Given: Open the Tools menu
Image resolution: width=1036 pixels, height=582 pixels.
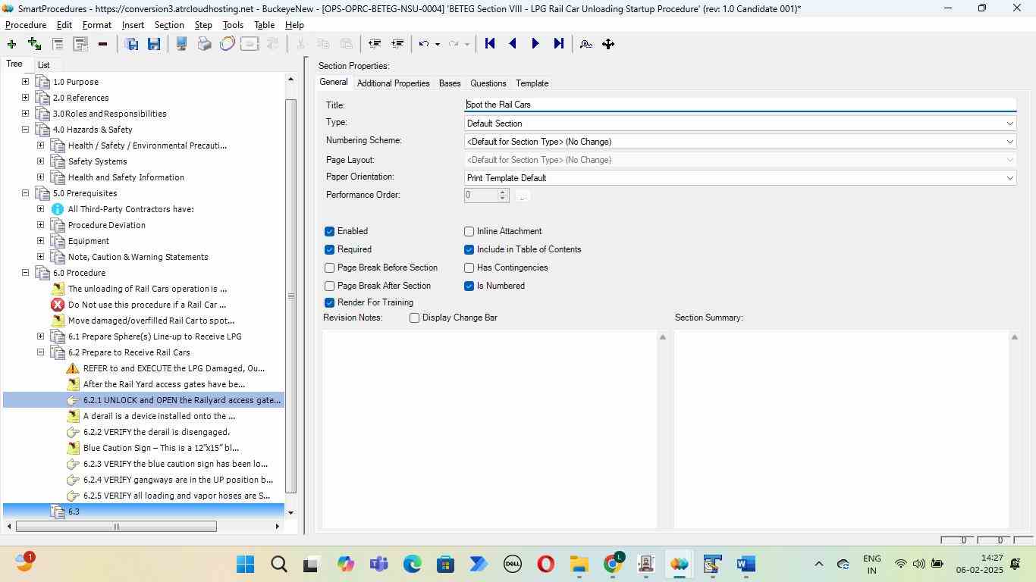Looking at the screenshot, I should click(x=233, y=25).
